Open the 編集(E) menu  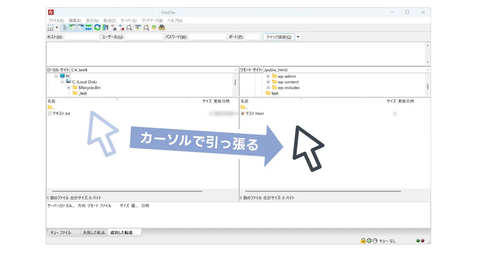[75, 20]
